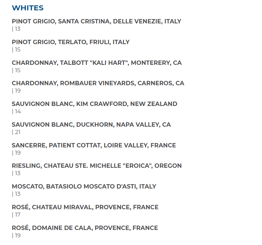Click Chardonnay Rombauer Vineyards Carneros title
The height and width of the screenshot is (245, 262).
[98, 83]
